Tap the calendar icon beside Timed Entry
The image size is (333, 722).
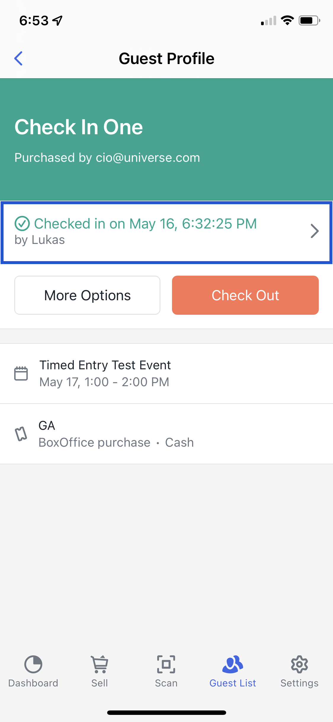pyautogui.click(x=21, y=373)
